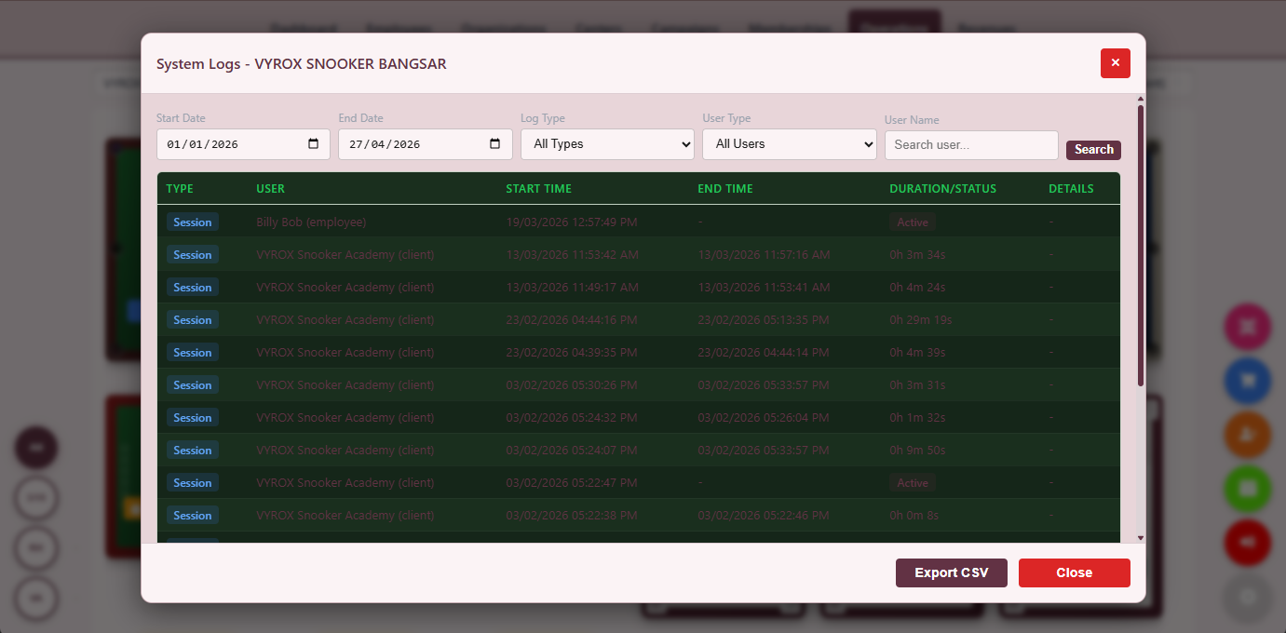Click the filled maroon round button at left

pyautogui.click(x=36, y=448)
